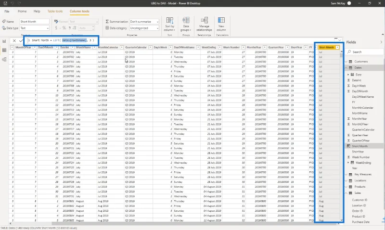Select the Purchase Date field under Sales
The image size is (385, 230).
[x=360, y=222]
